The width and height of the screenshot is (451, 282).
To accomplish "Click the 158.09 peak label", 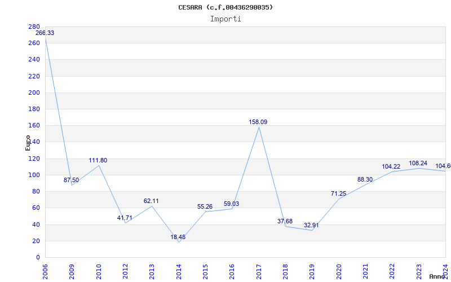I will [258, 122].
